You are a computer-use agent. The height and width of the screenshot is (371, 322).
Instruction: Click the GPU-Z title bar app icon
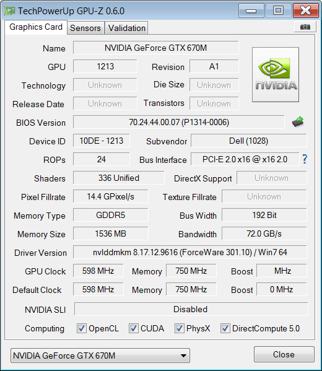pyautogui.click(x=10, y=11)
